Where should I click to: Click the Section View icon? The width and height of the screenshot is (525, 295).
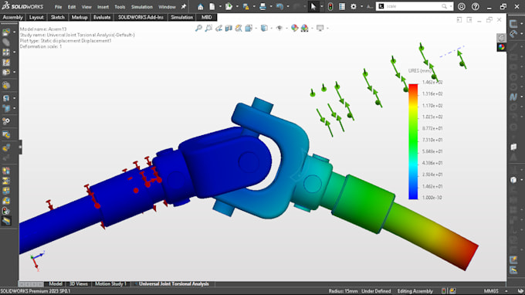(x=229, y=28)
